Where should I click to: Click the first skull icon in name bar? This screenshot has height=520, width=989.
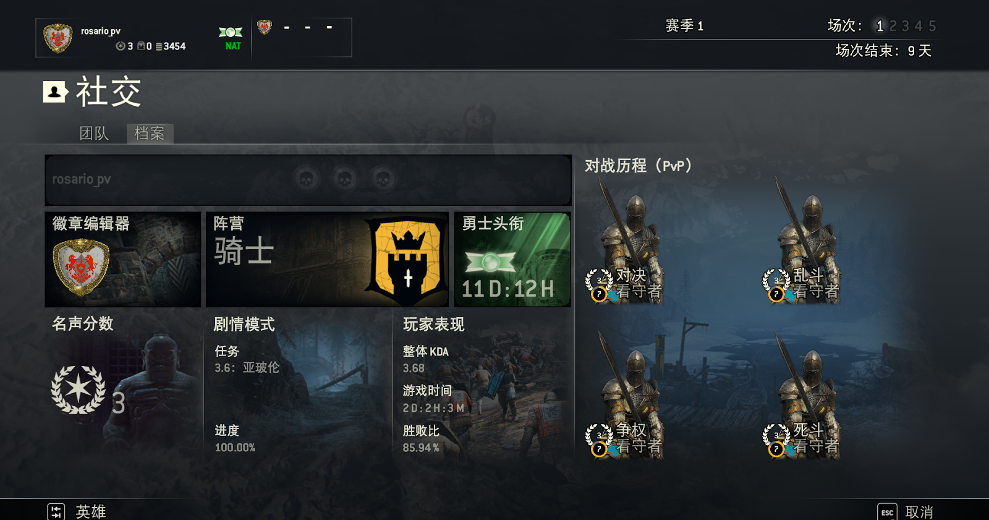click(x=307, y=179)
